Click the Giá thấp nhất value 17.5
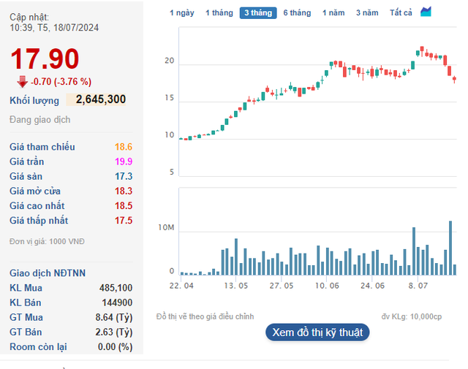 click(x=124, y=221)
